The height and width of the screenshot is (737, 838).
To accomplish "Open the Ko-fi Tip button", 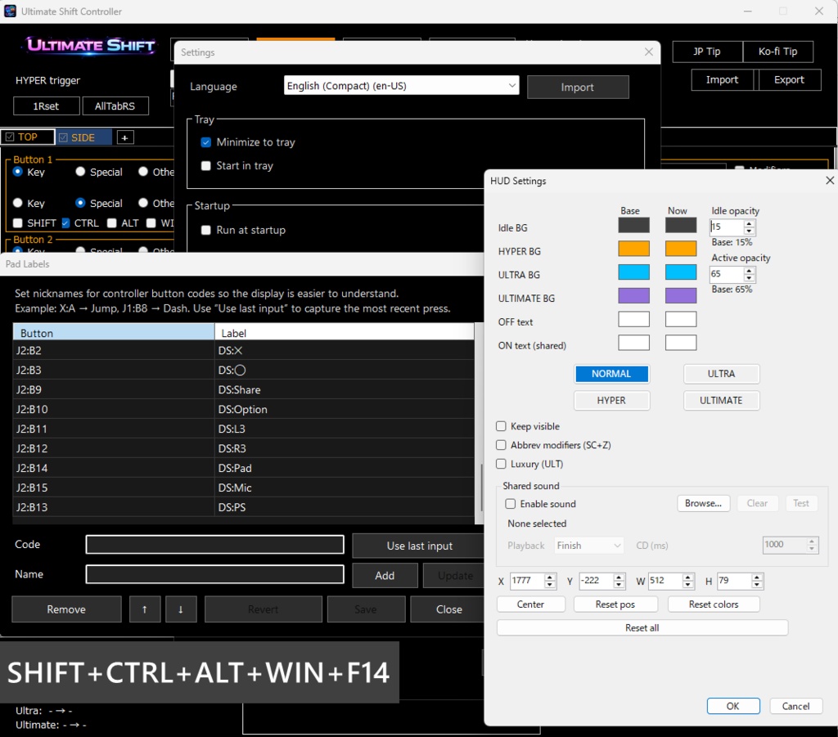I will pyautogui.click(x=777, y=51).
